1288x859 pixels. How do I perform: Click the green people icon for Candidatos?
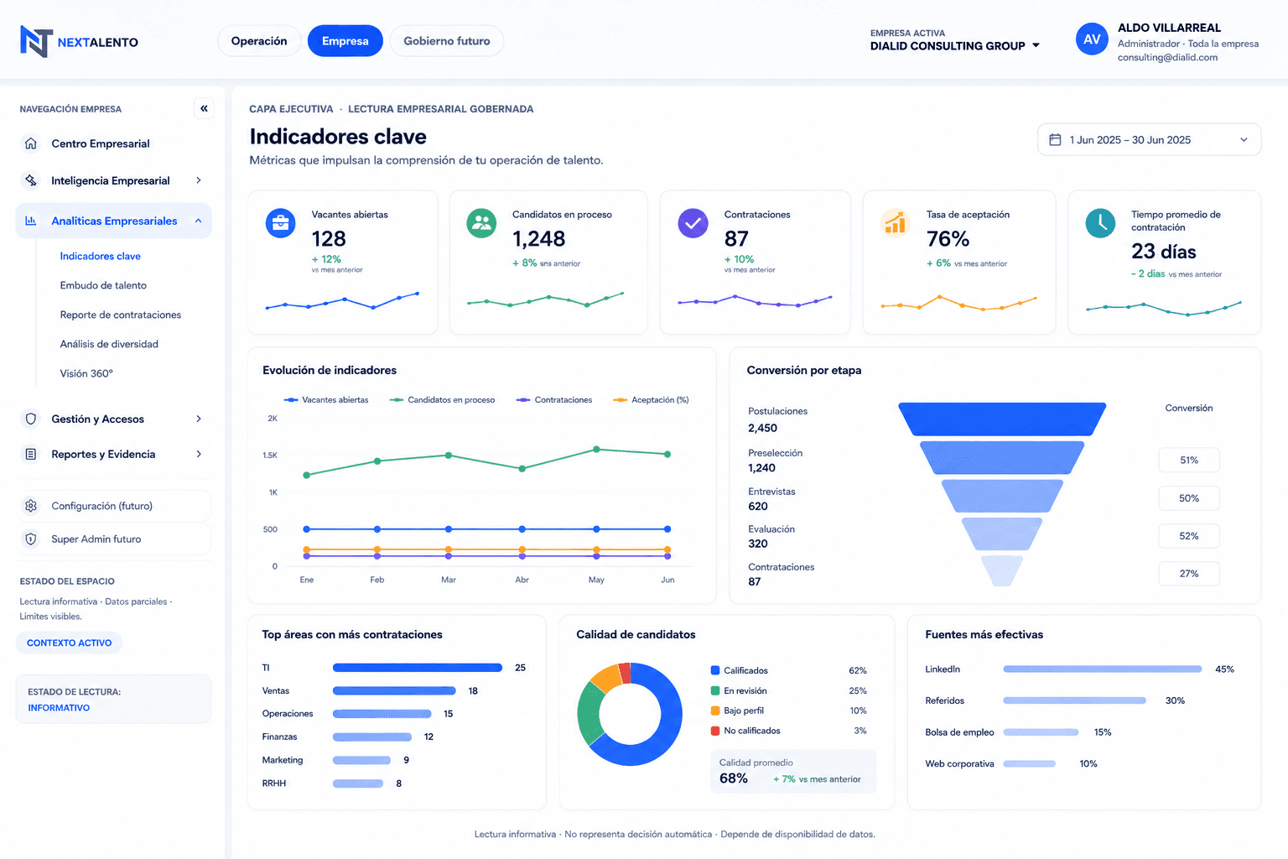pos(481,223)
